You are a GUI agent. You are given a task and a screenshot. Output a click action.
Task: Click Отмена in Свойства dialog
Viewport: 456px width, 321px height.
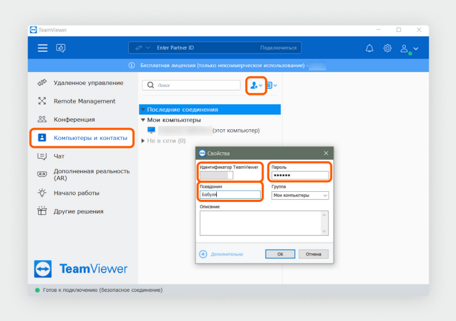(313, 254)
